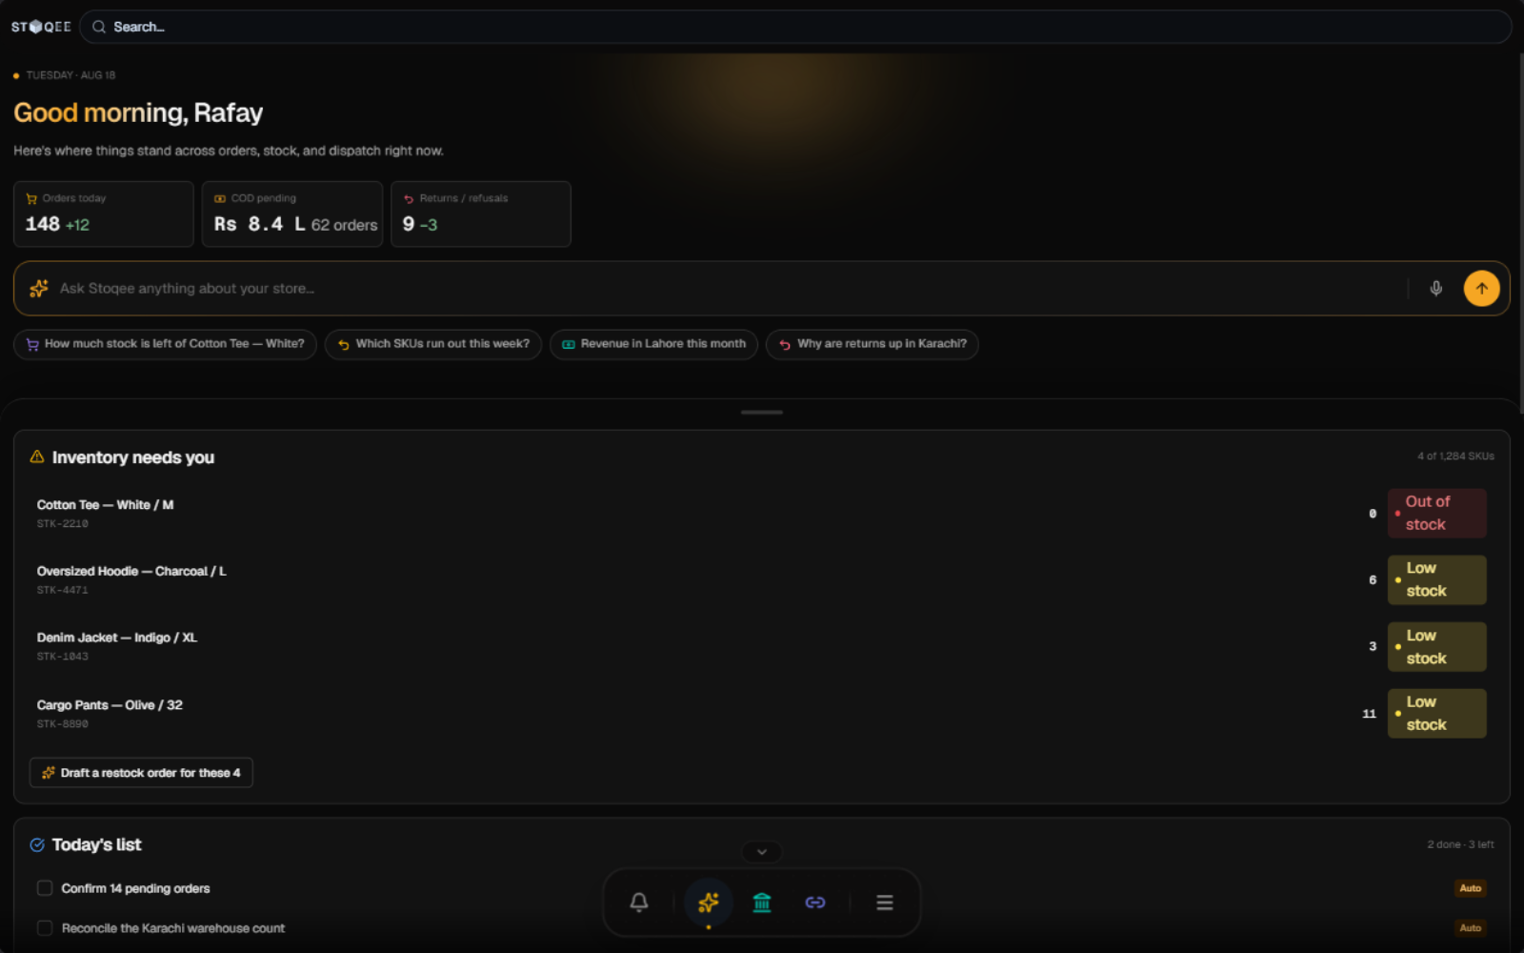The width and height of the screenshot is (1524, 953).
Task: Open the Cargo Pants — Olive / 32 row
Action: 761,713
